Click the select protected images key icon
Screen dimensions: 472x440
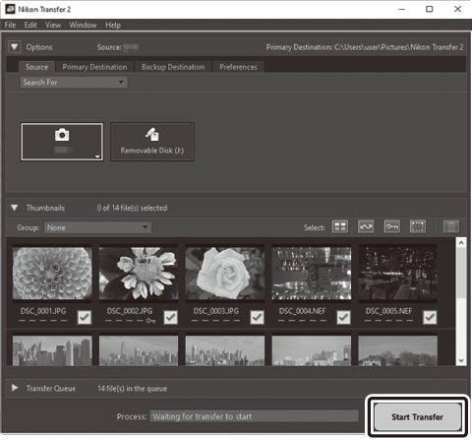coord(392,226)
